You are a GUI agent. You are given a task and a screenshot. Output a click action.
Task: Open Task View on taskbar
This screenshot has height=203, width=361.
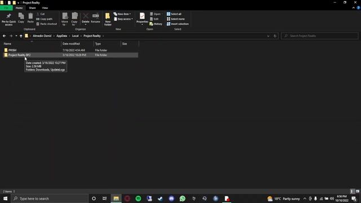(104, 198)
